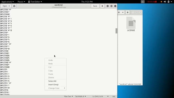
Task: Minimize the text editor window
Action: [x=108, y=6]
